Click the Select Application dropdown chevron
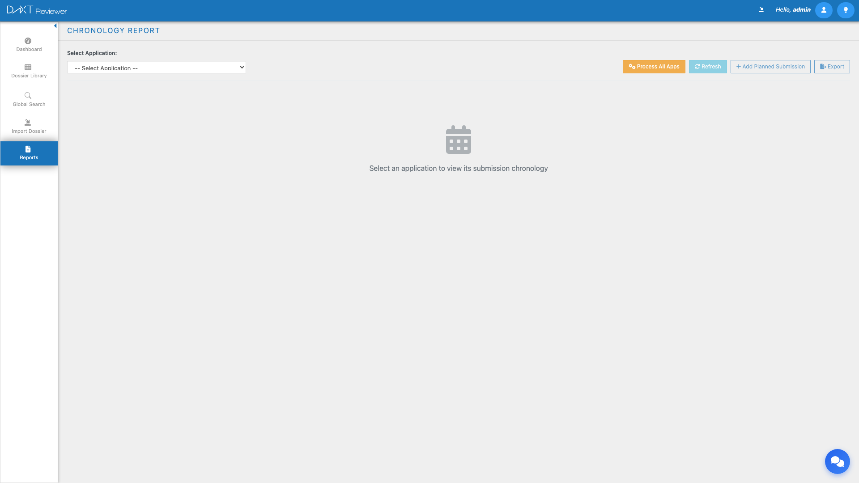The image size is (859, 483). pyautogui.click(x=242, y=68)
